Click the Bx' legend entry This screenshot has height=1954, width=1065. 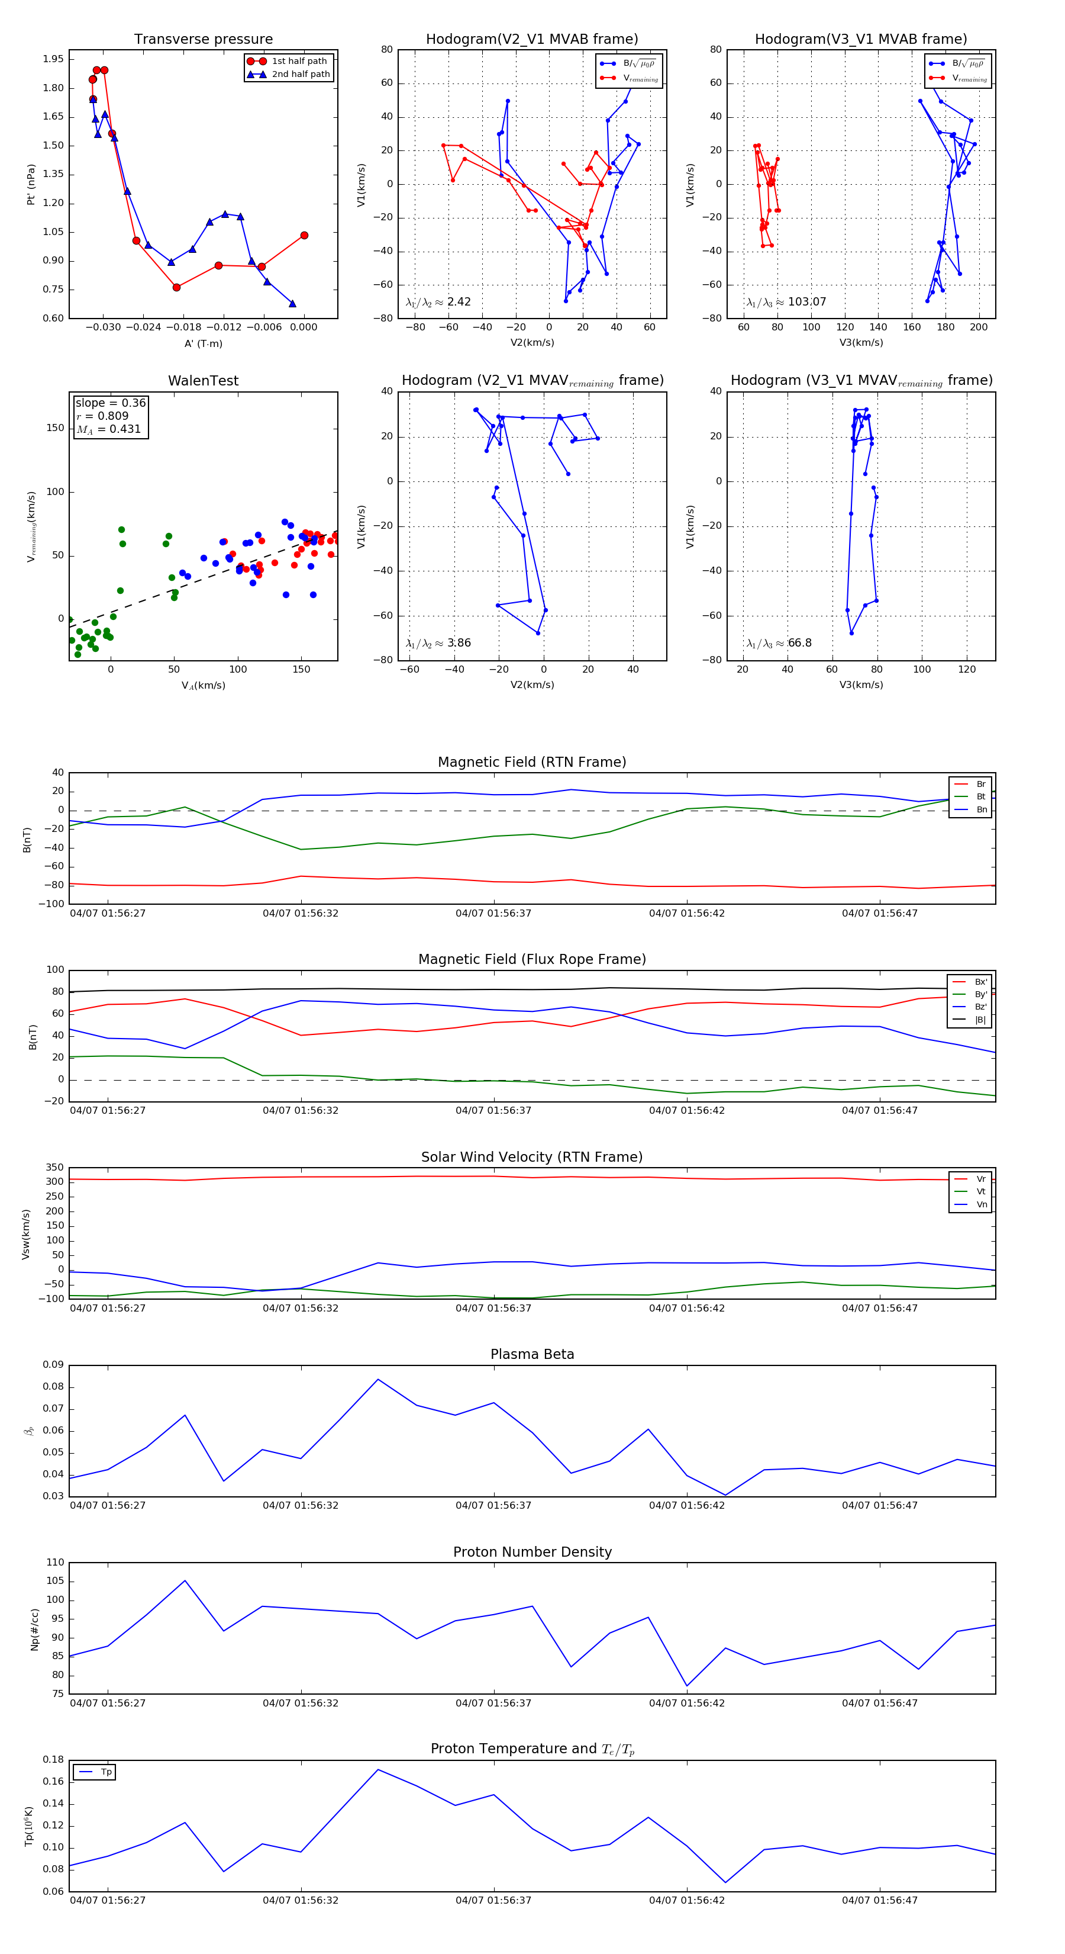(x=970, y=982)
